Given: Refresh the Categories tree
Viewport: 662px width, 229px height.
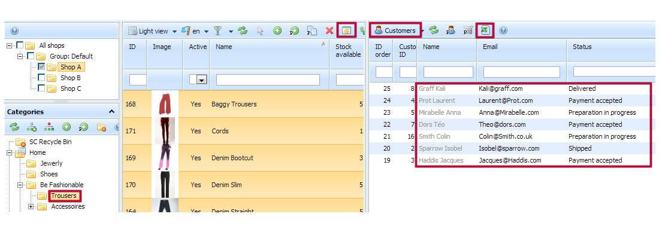Looking at the screenshot, I should [14, 127].
